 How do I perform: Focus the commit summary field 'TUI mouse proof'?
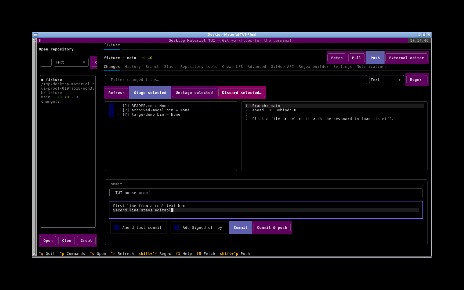click(x=266, y=193)
